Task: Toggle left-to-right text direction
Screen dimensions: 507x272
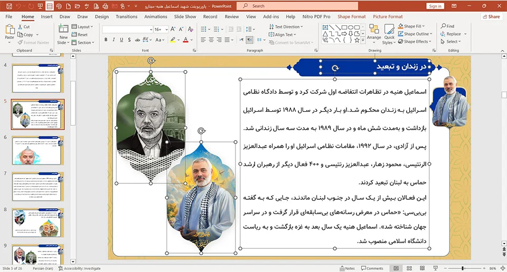Action: pyautogui.click(x=241, y=40)
